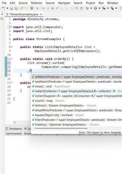Place cursor after '.f' on line 14
This screenshot has height=174, width=122.
point(31,71)
